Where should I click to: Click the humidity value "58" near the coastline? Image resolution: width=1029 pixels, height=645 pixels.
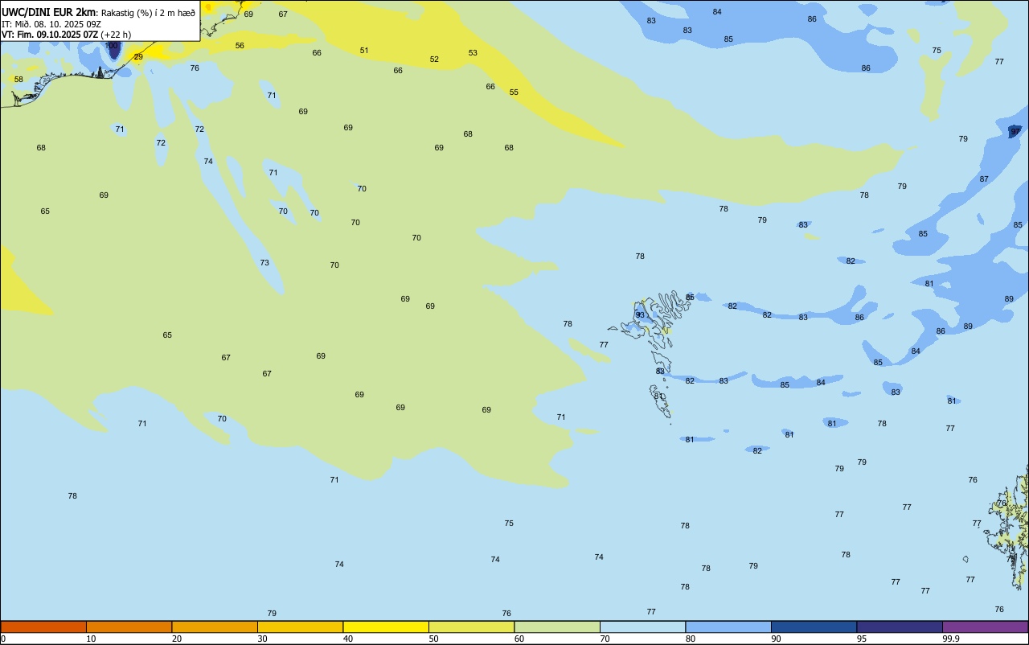point(18,80)
